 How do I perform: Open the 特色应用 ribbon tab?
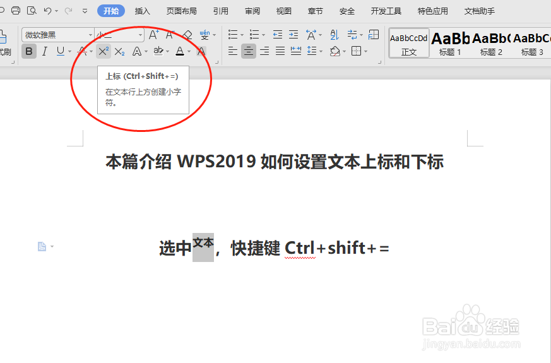click(x=432, y=11)
